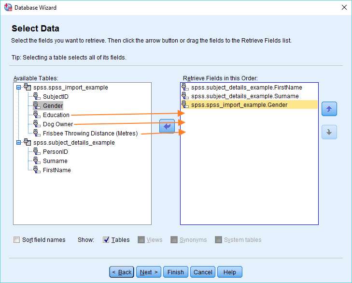Open Help for the wizard
Viewport: 352px width, 283px height.
(230, 272)
